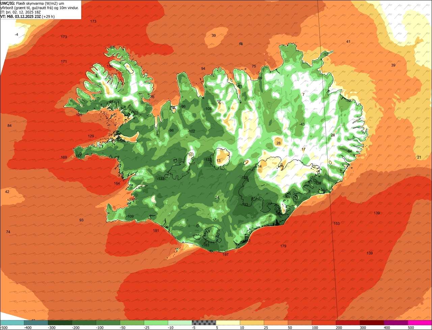This screenshot has width=432, height=330.
Task: Click the '84' value west of Iceland
Action: click(x=9, y=126)
